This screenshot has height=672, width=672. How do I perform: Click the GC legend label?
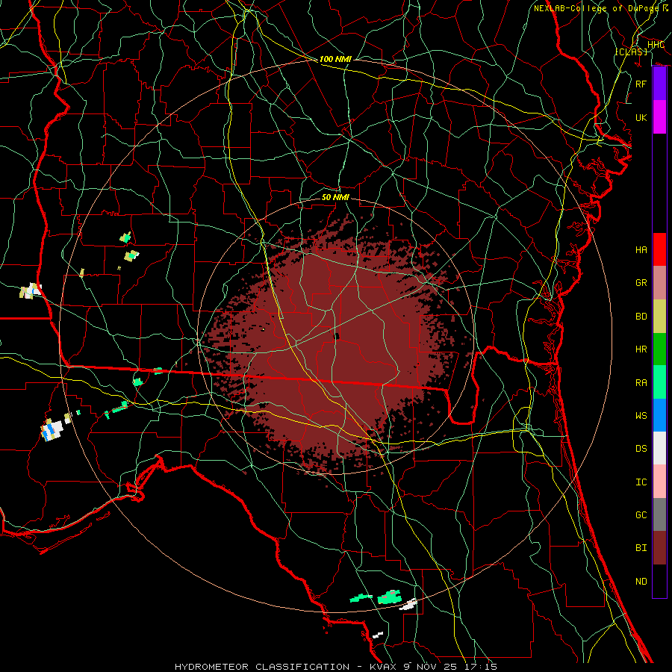[x=641, y=514]
